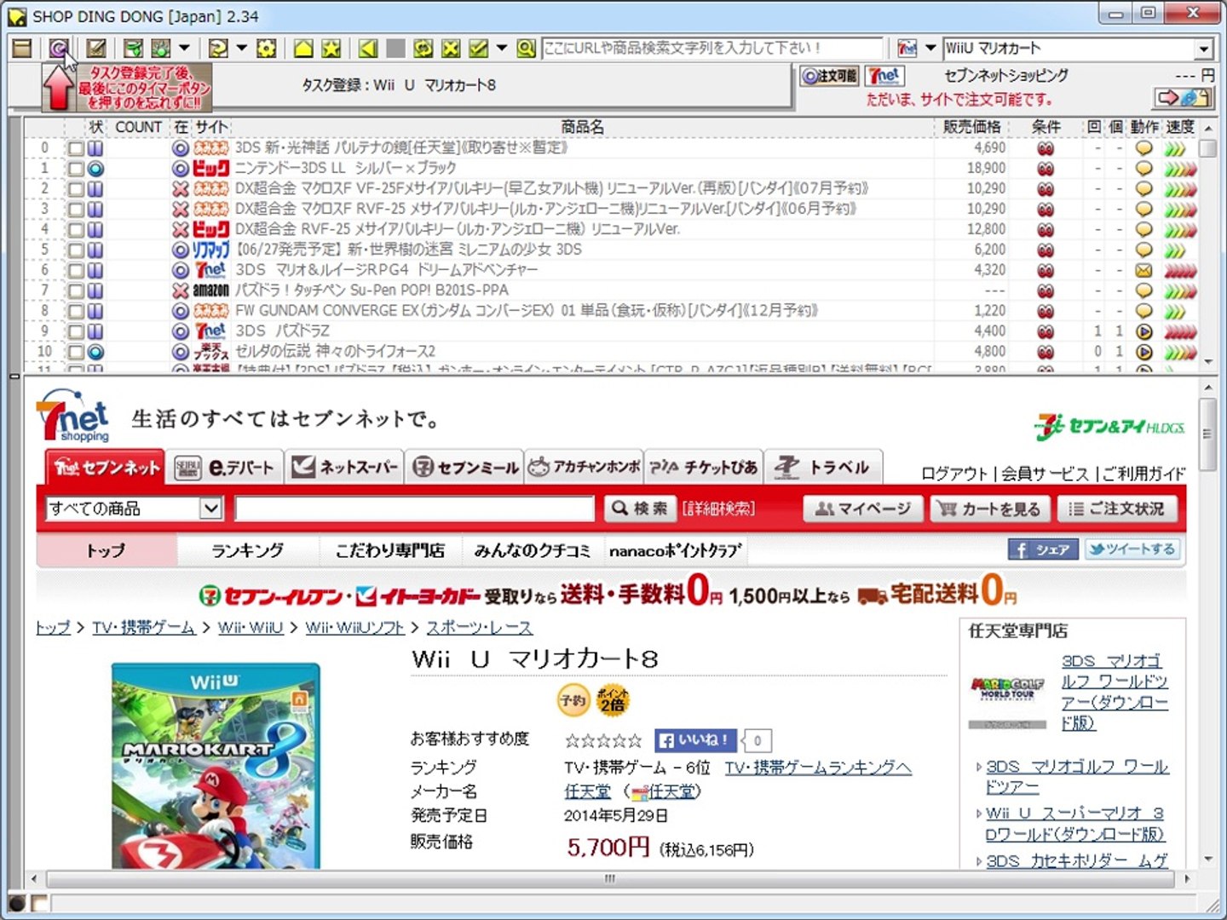Tick the checkbox for row 0 新・光神話
Viewport: 1227px width, 920px height.
tap(76, 148)
